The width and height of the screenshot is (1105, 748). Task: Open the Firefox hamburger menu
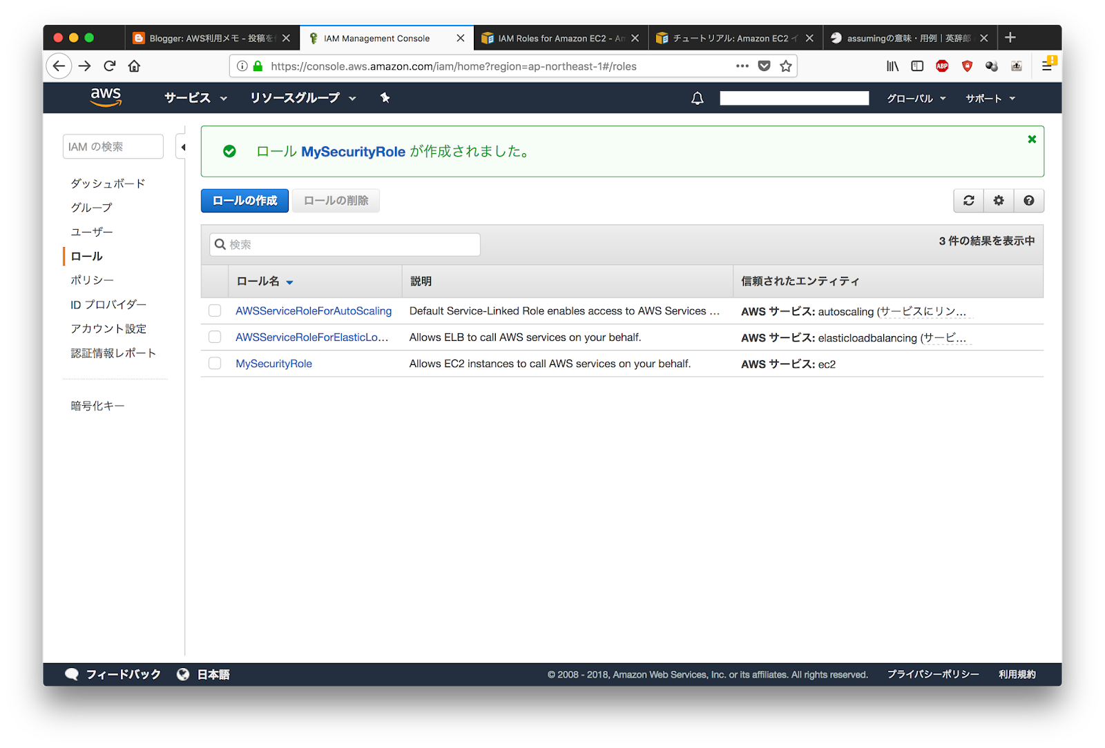[1047, 66]
